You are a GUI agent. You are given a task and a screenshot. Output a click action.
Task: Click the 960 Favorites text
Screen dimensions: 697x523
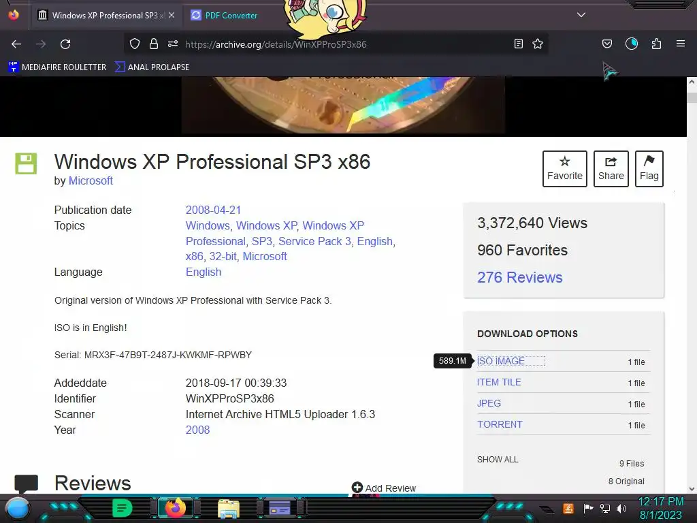(522, 251)
